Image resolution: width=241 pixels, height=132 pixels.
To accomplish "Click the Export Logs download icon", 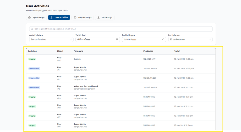I will [x=98, y=17].
